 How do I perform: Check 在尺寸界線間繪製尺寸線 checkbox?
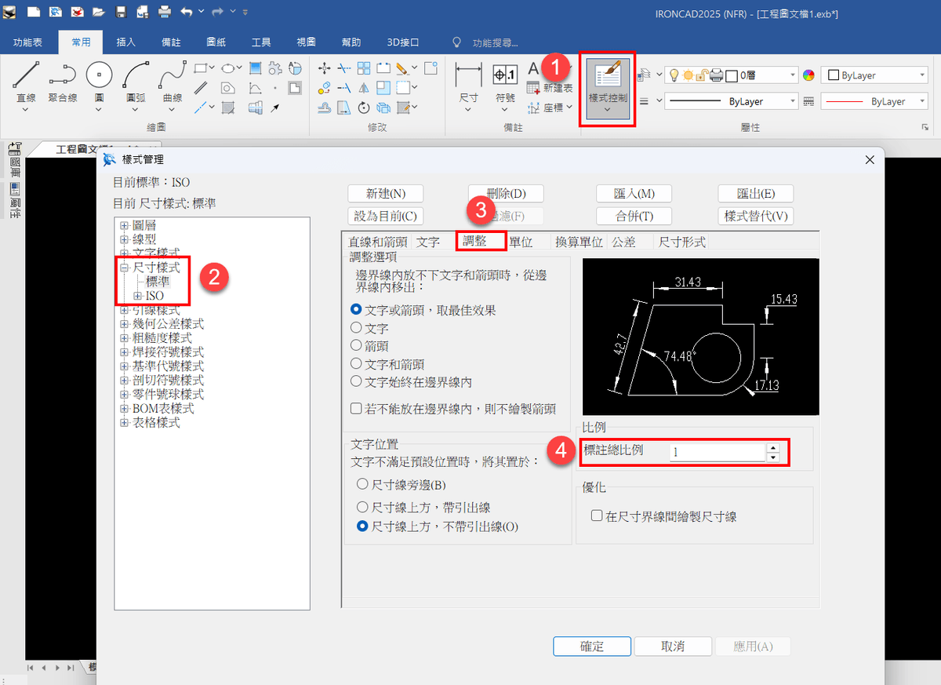[598, 516]
